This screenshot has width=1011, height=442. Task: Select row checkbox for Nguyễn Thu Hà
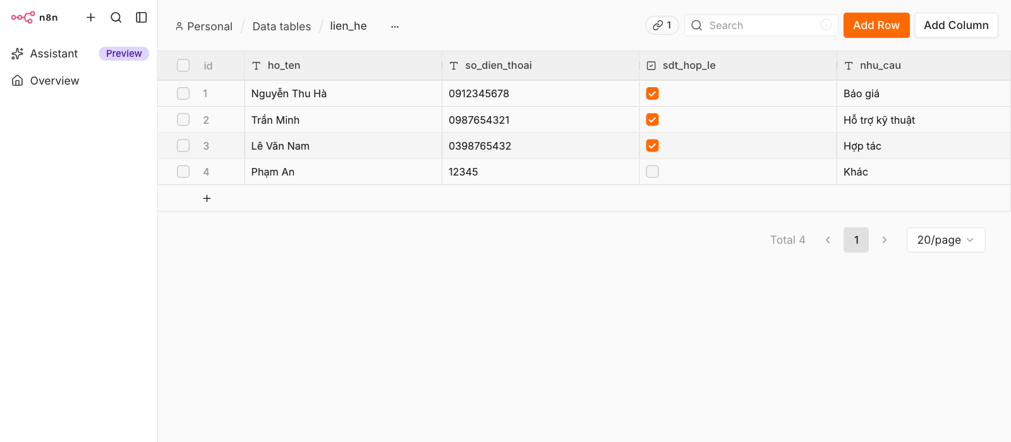(x=183, y=93)
